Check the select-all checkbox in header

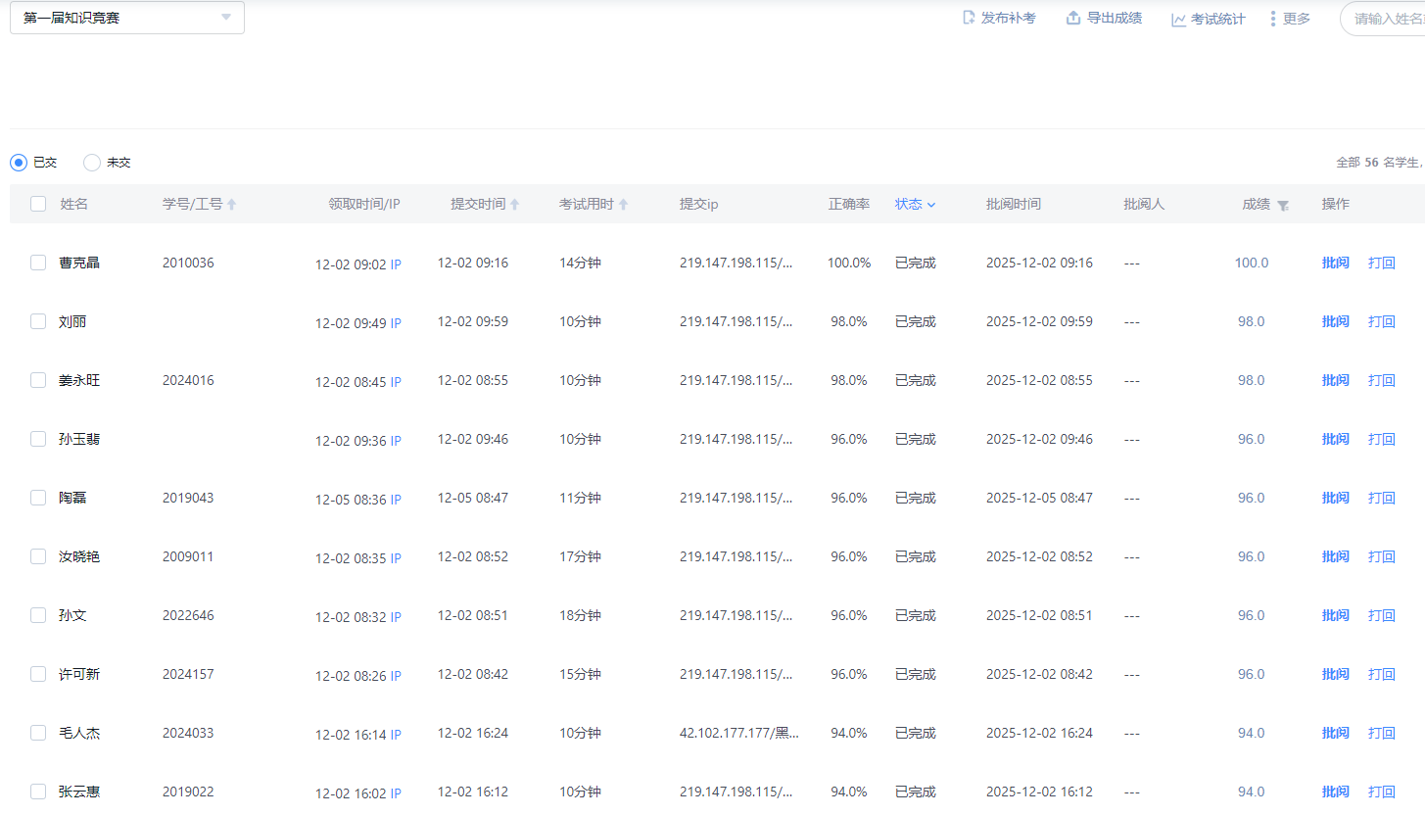[x=38, y=204]
